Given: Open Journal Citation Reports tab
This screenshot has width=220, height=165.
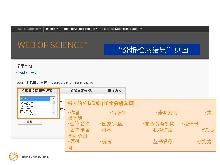Looking at the screenshot, I should click(80, 29).
